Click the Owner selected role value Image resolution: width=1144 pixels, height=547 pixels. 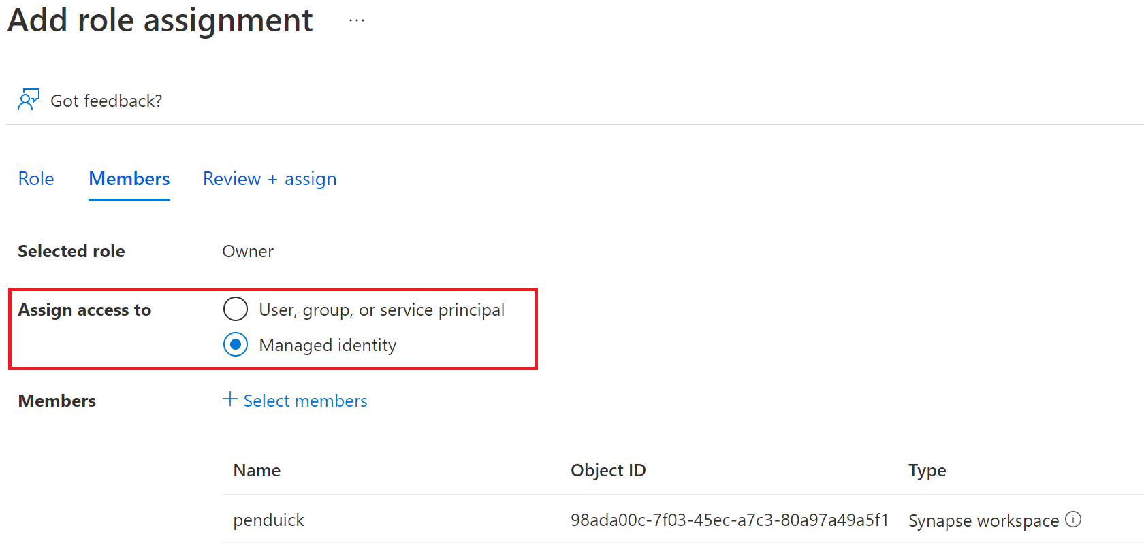click(248, 251)
